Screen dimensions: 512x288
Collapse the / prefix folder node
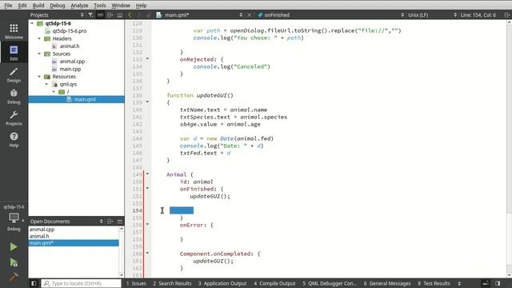(x=54, y=92)
